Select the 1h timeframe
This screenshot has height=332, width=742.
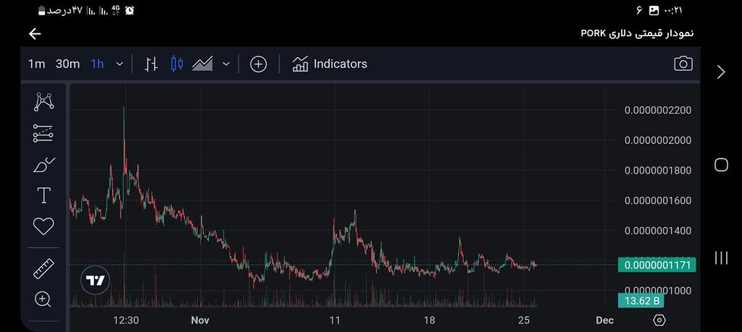tap(98, 64)
